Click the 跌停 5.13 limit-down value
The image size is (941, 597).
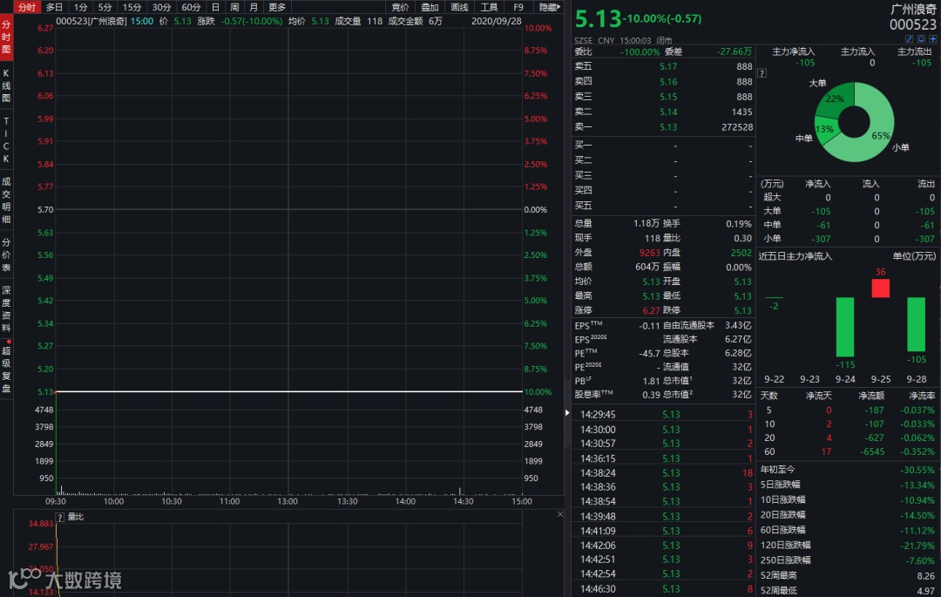click(742, 310)
